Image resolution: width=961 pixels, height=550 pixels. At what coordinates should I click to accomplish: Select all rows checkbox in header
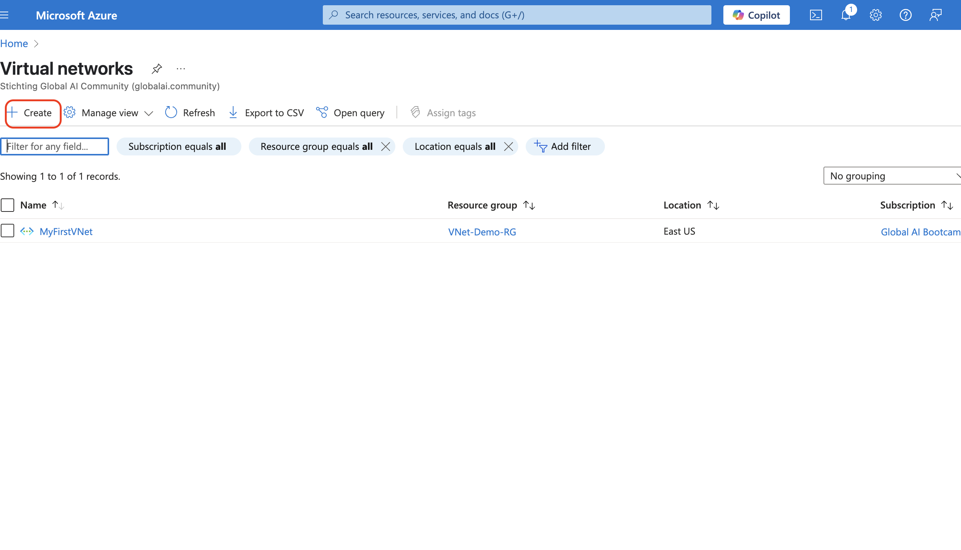coord(7,205)
